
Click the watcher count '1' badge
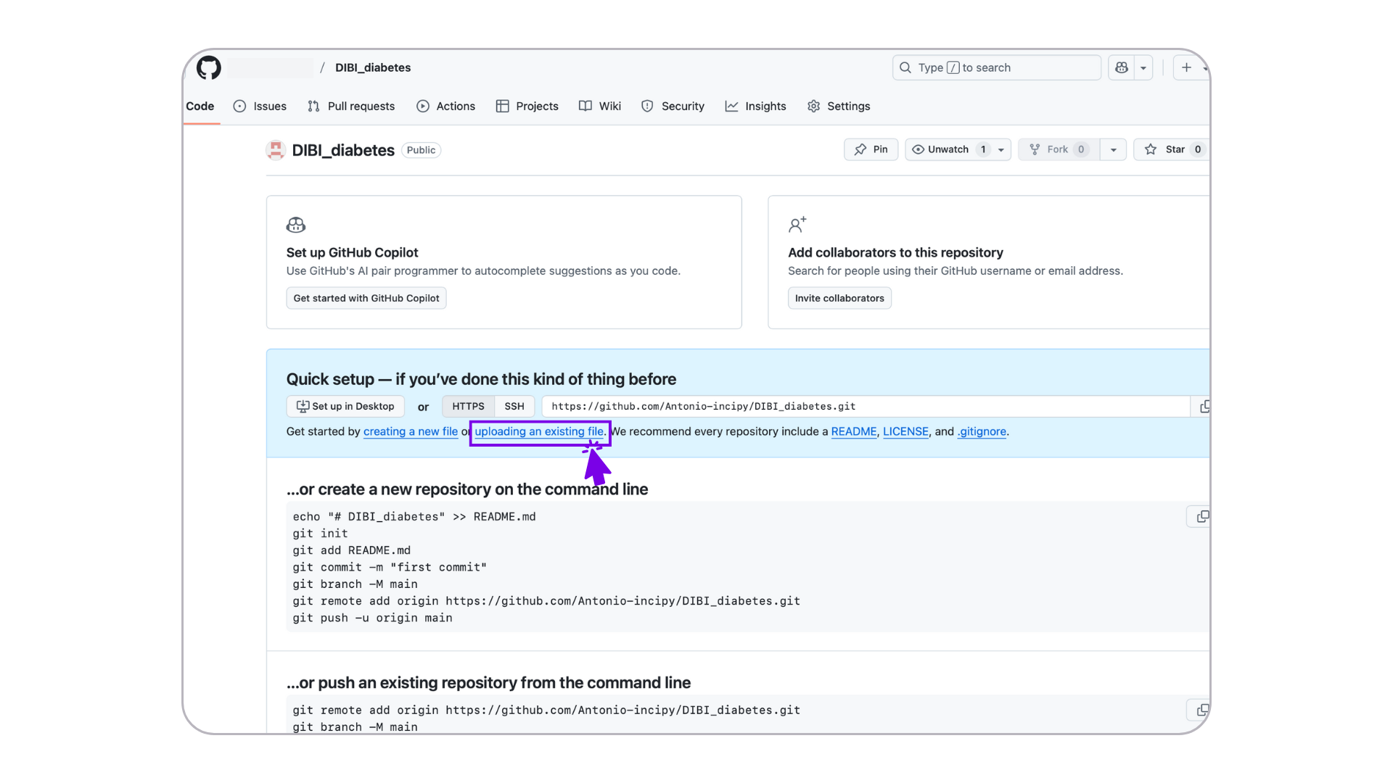click(983, 149)
